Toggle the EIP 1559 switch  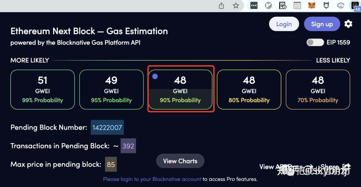click(315, 42)
